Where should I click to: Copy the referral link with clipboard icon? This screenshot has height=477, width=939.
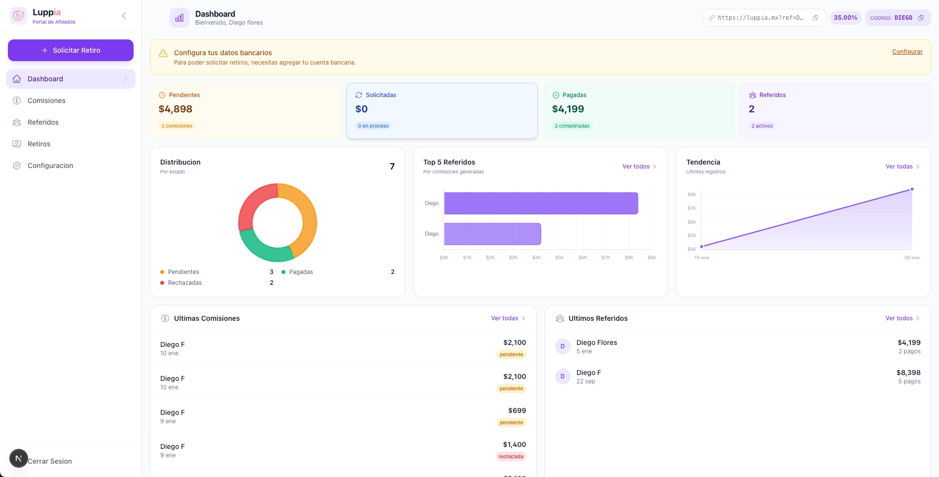(x=815, y=18)
